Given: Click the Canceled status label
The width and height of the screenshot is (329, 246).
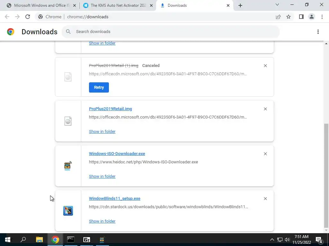Looking at the screenshot, I should coord(151,65).
